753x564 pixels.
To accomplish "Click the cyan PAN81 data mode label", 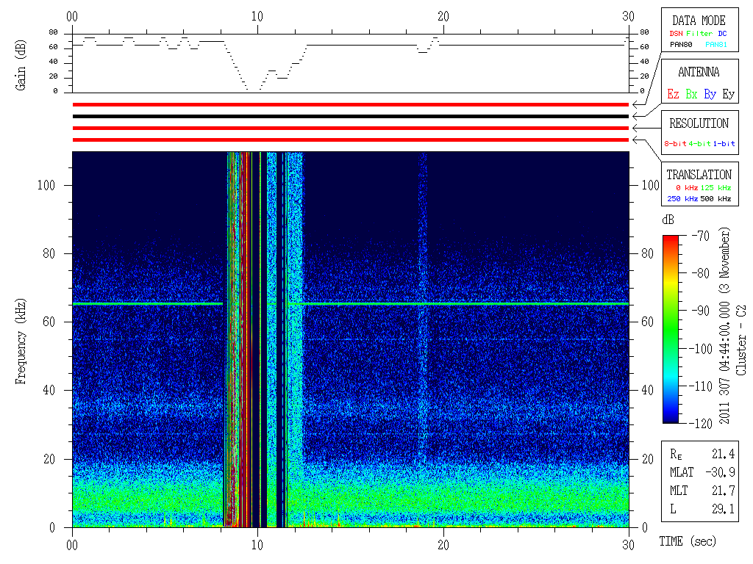I will (716, 44).
